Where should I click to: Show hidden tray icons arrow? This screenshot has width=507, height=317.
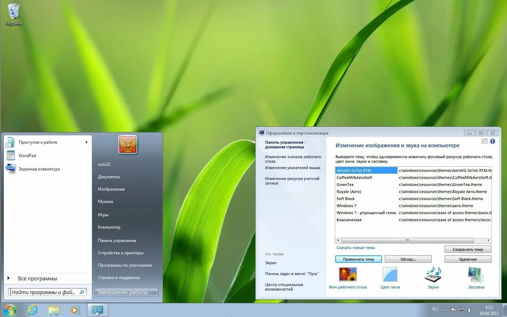click(x=445, y=310)
